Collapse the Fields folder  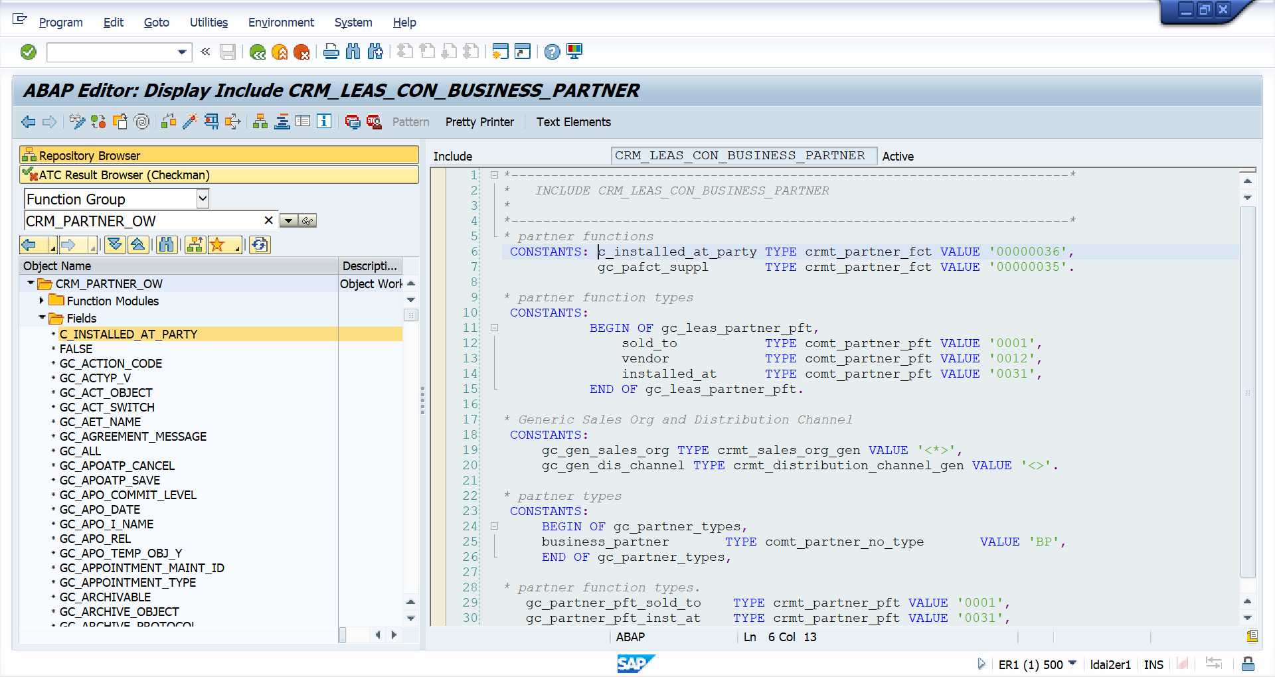pos(42,318)
